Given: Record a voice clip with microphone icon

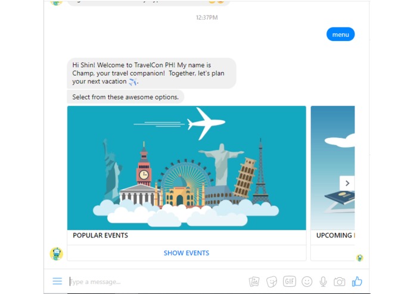Looking at the screenshot, I should click(323, 282).
